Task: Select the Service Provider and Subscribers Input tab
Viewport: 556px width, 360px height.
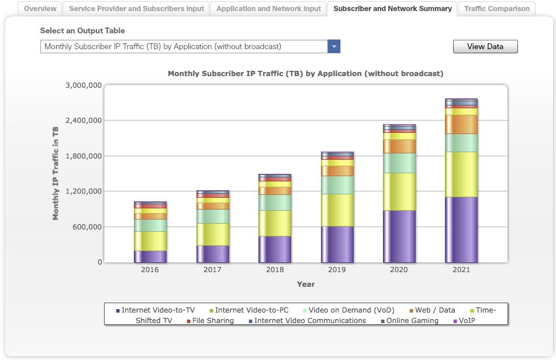Action: pos(136,8)
